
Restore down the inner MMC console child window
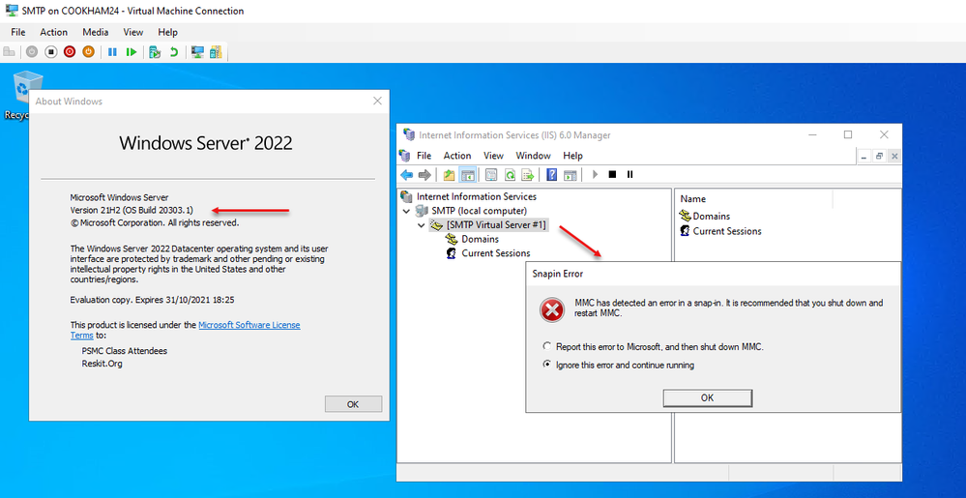tap(880, 156)
